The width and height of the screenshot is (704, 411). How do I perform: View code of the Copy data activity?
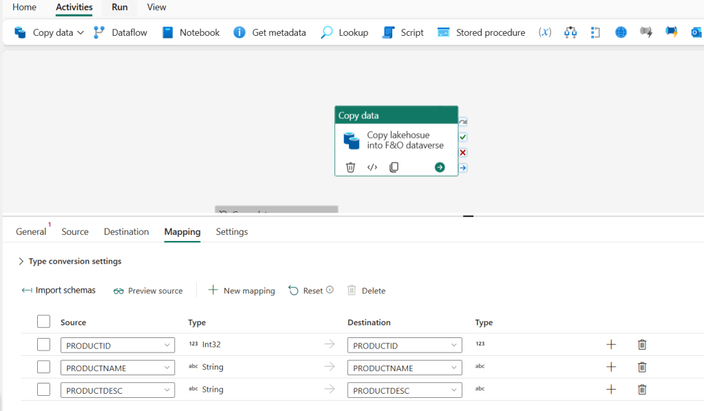click(x=372, y=167)
